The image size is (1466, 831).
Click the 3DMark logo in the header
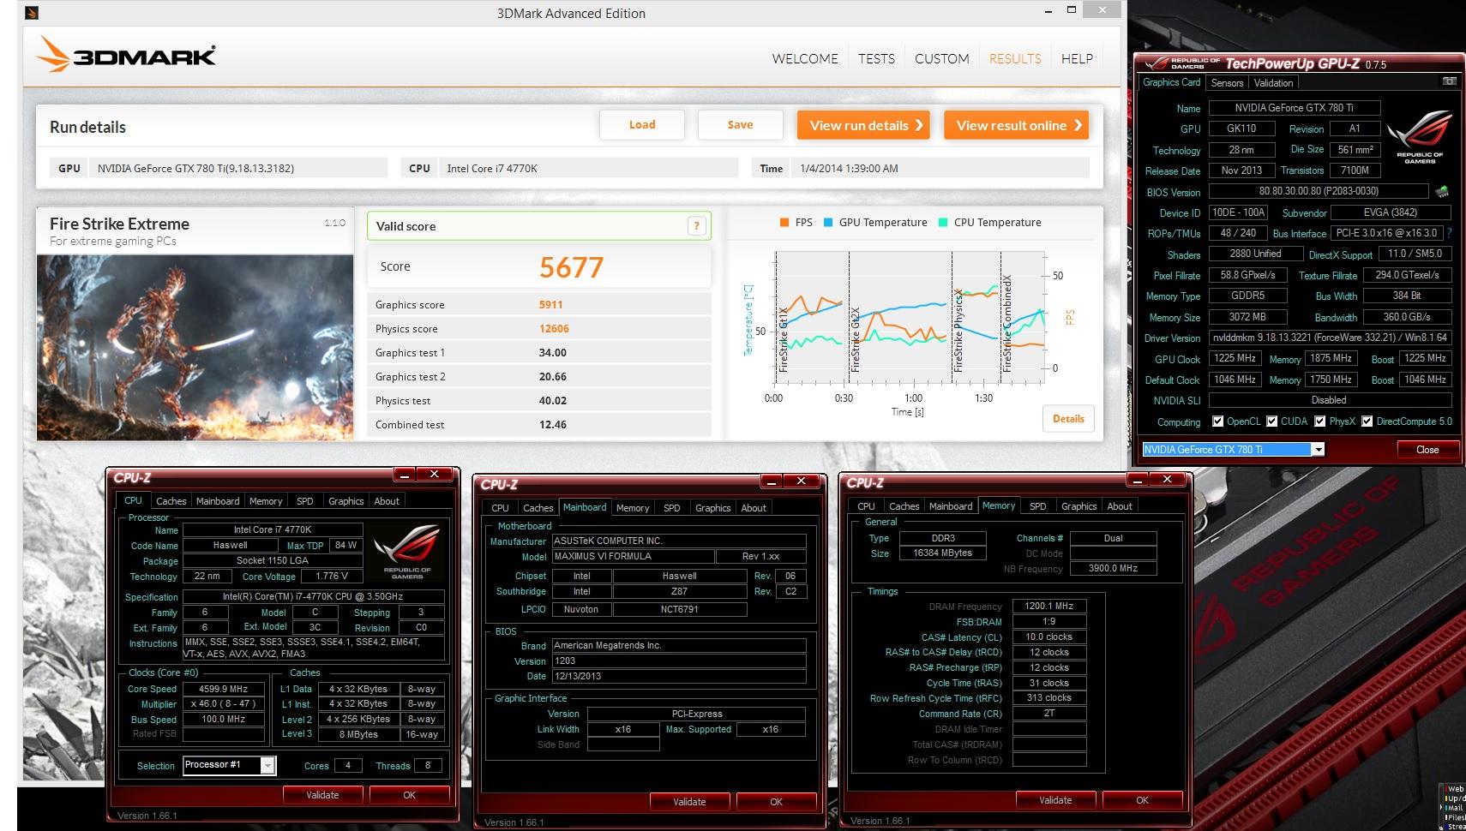pyautogui.click(x=125, y=56)
